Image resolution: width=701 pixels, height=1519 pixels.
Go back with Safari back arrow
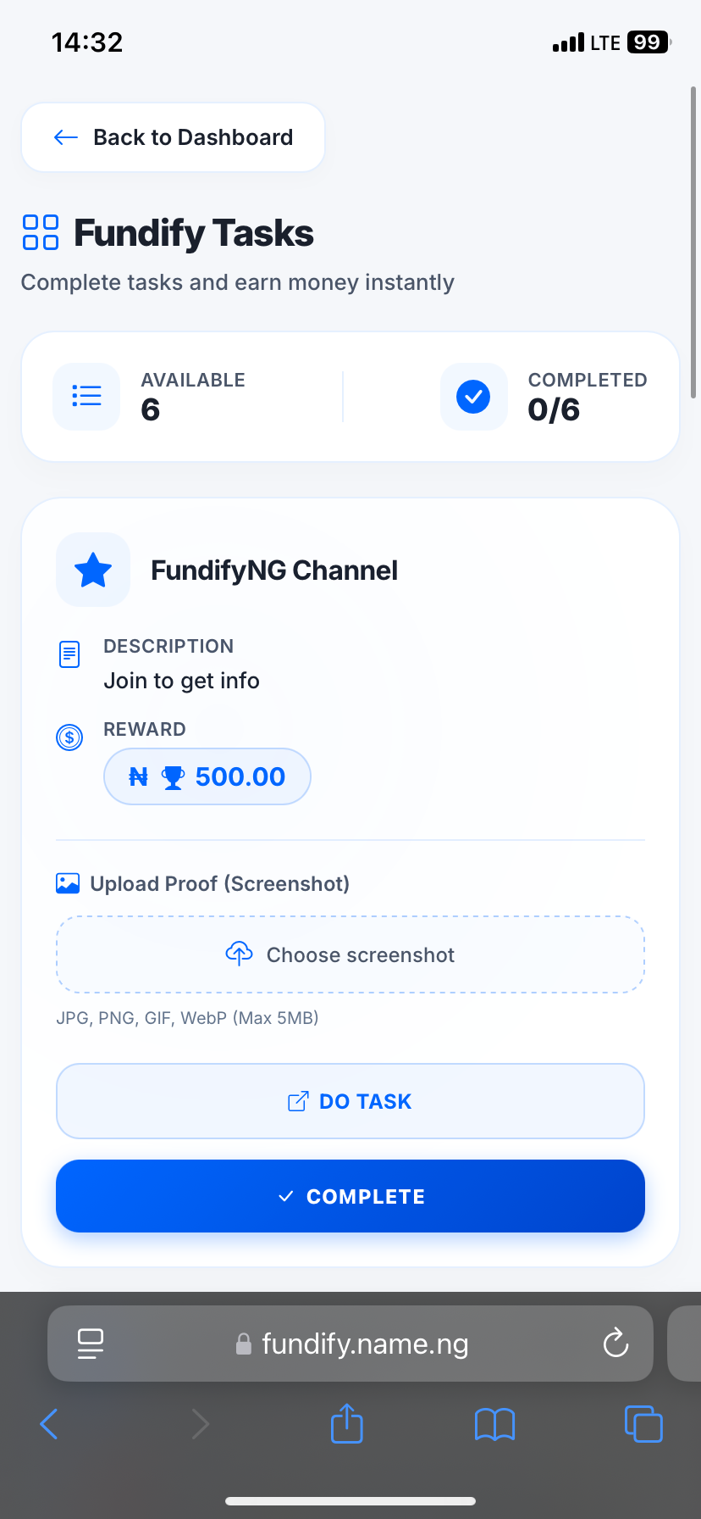pos(49,1424)
